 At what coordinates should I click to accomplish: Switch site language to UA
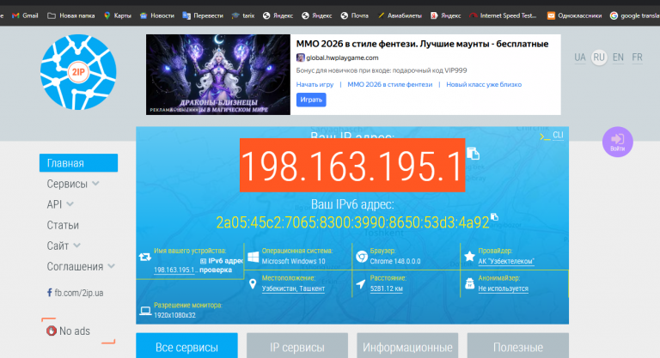click(x=580, y=58)
